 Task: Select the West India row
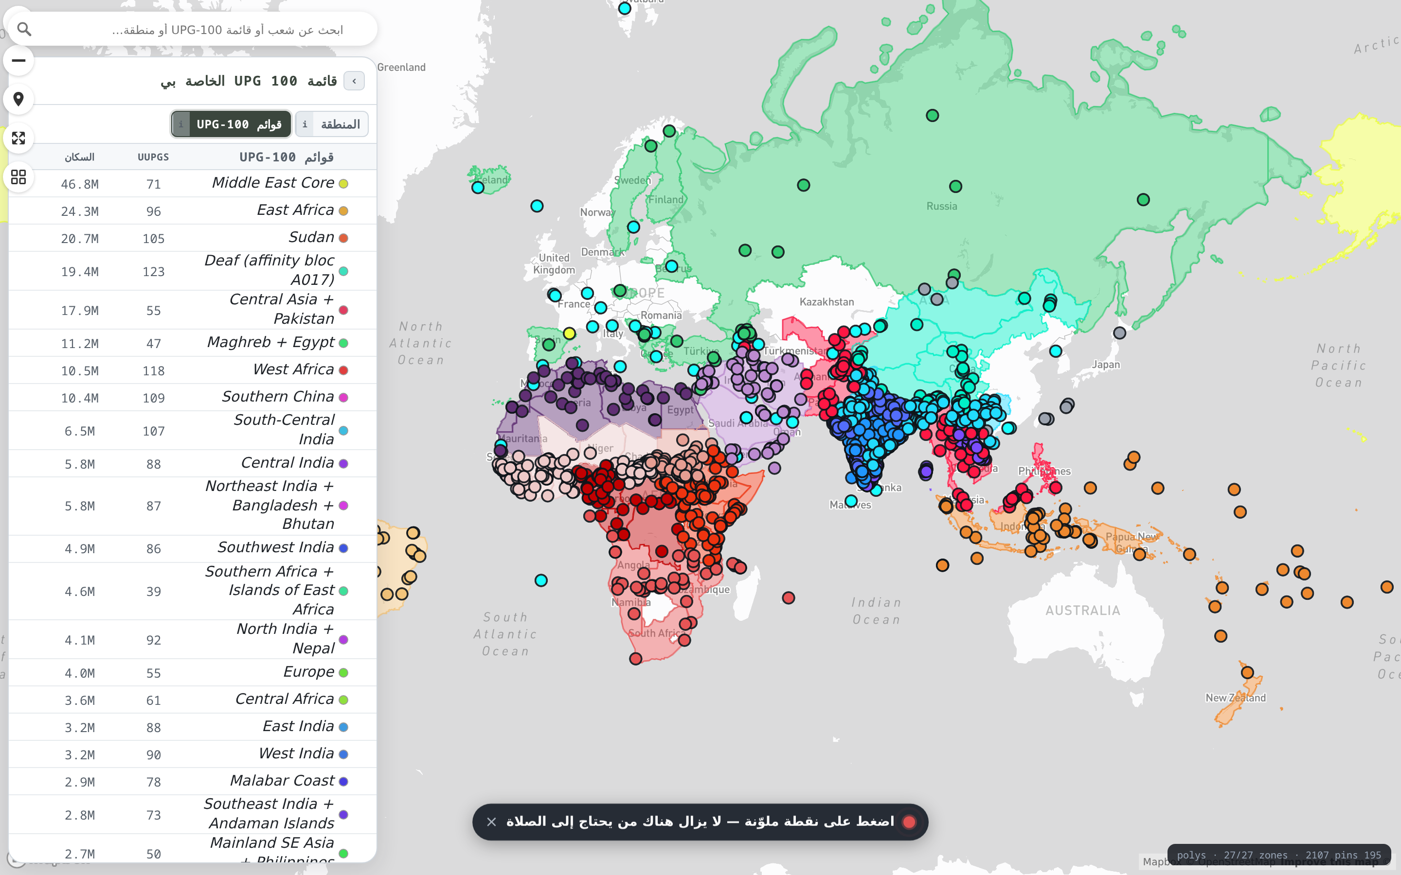point(193,754)
